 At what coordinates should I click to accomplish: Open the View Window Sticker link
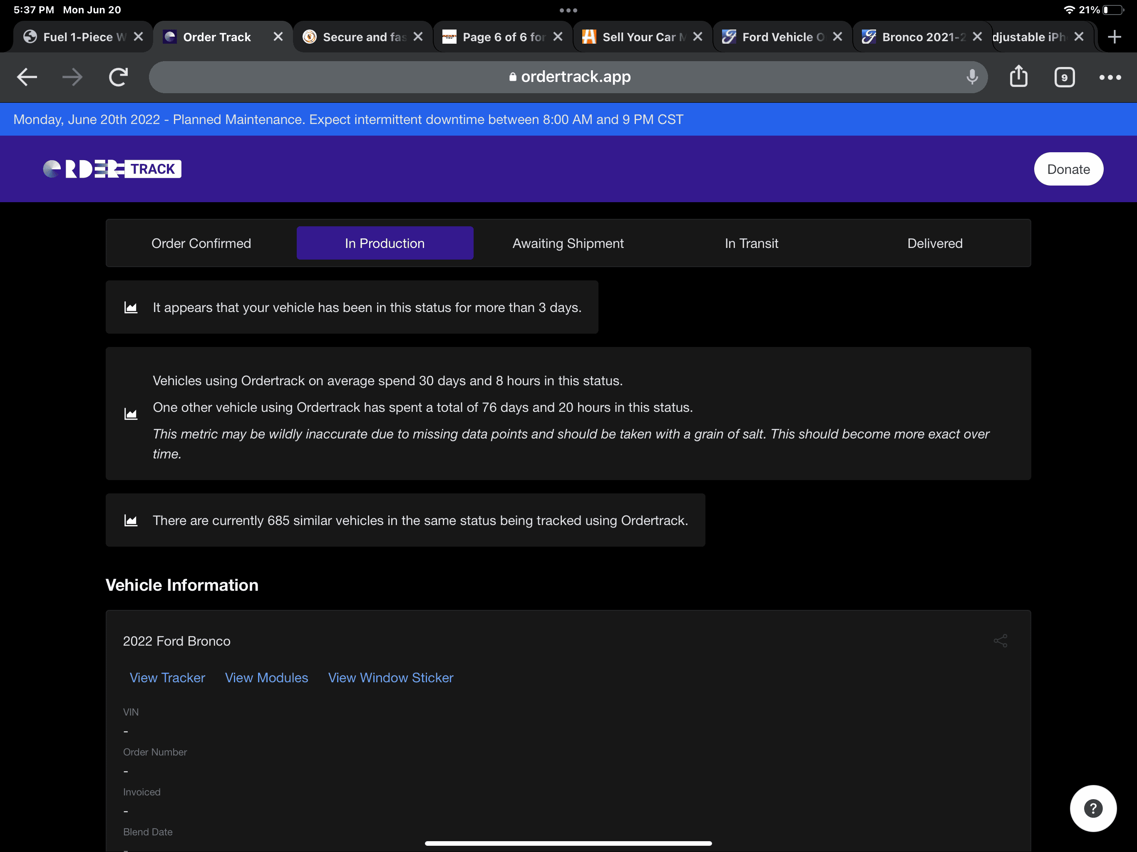point(391,677)
